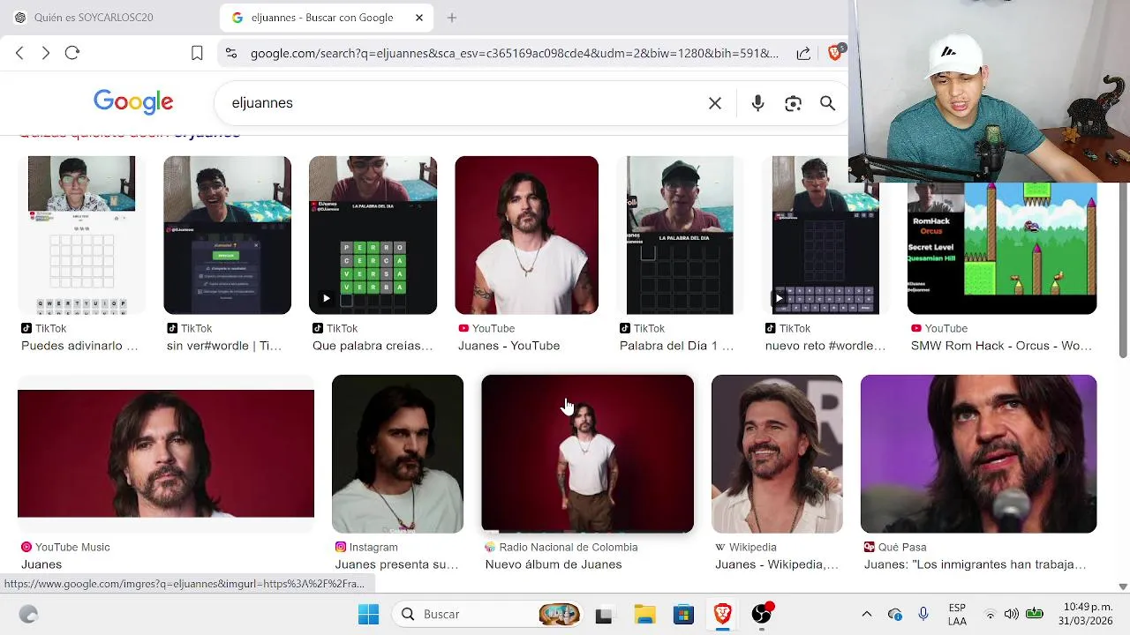Open File Explorer from taskbar
The image size is (1130, 635).
tap(644, 614)
